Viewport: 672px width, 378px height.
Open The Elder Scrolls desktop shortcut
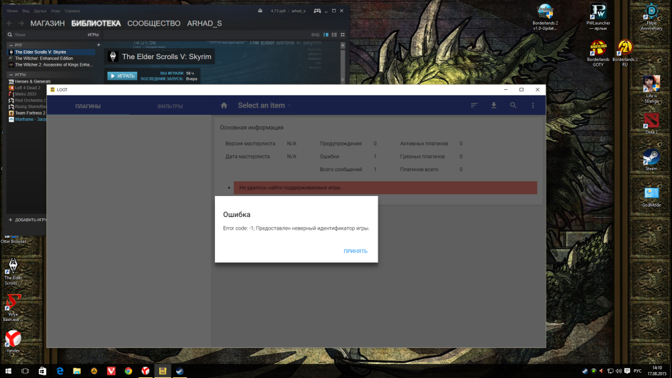[13, 271]
